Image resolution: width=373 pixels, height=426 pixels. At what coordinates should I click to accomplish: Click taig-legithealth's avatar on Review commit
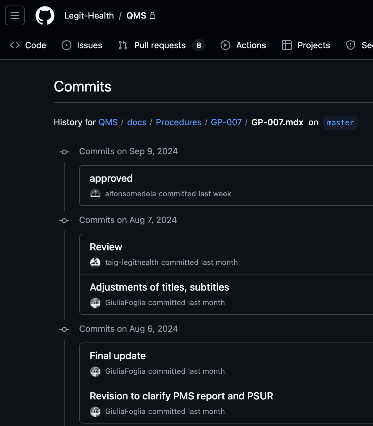pyautogui.click(x=95, y=262)
